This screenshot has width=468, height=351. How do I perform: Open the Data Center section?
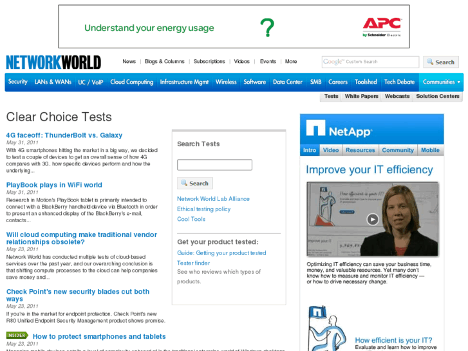tap(287, 82)
